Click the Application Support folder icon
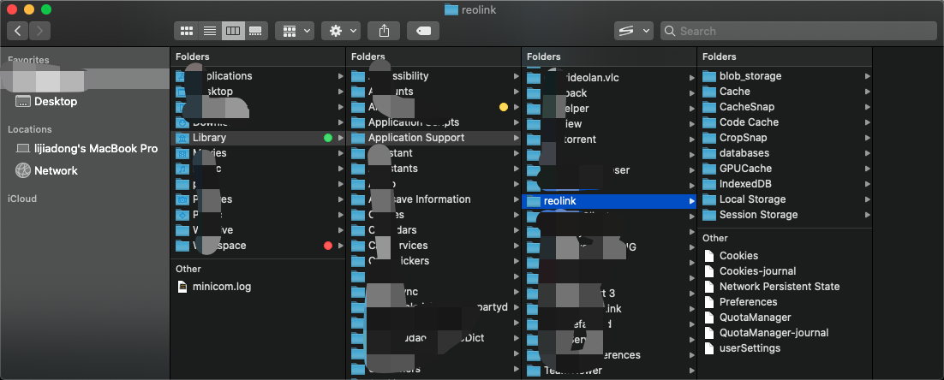Screen dimensions: 944x380 coord(358,138)
